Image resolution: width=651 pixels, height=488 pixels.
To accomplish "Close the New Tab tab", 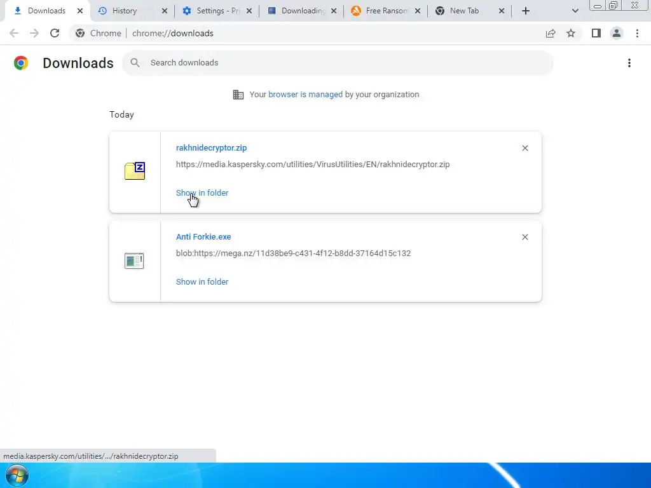I will coord(502,11).
